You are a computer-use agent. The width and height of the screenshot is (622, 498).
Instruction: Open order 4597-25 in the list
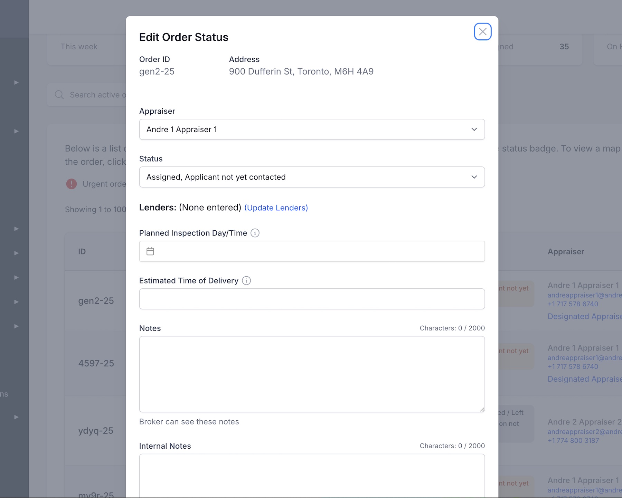point(96,363)
